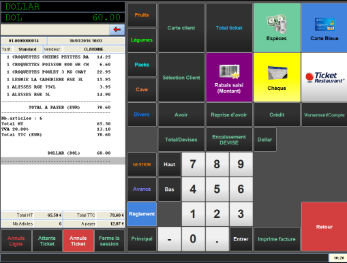The height and width of the screenshot is (263, 347).
Task: Open the Légumes category
Action: (142, 40)
